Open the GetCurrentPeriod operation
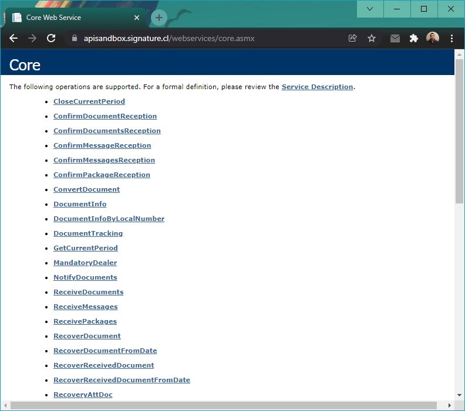 click(85, 248)
